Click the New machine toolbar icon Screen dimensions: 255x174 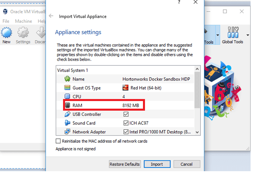click(x=6, y=33)
